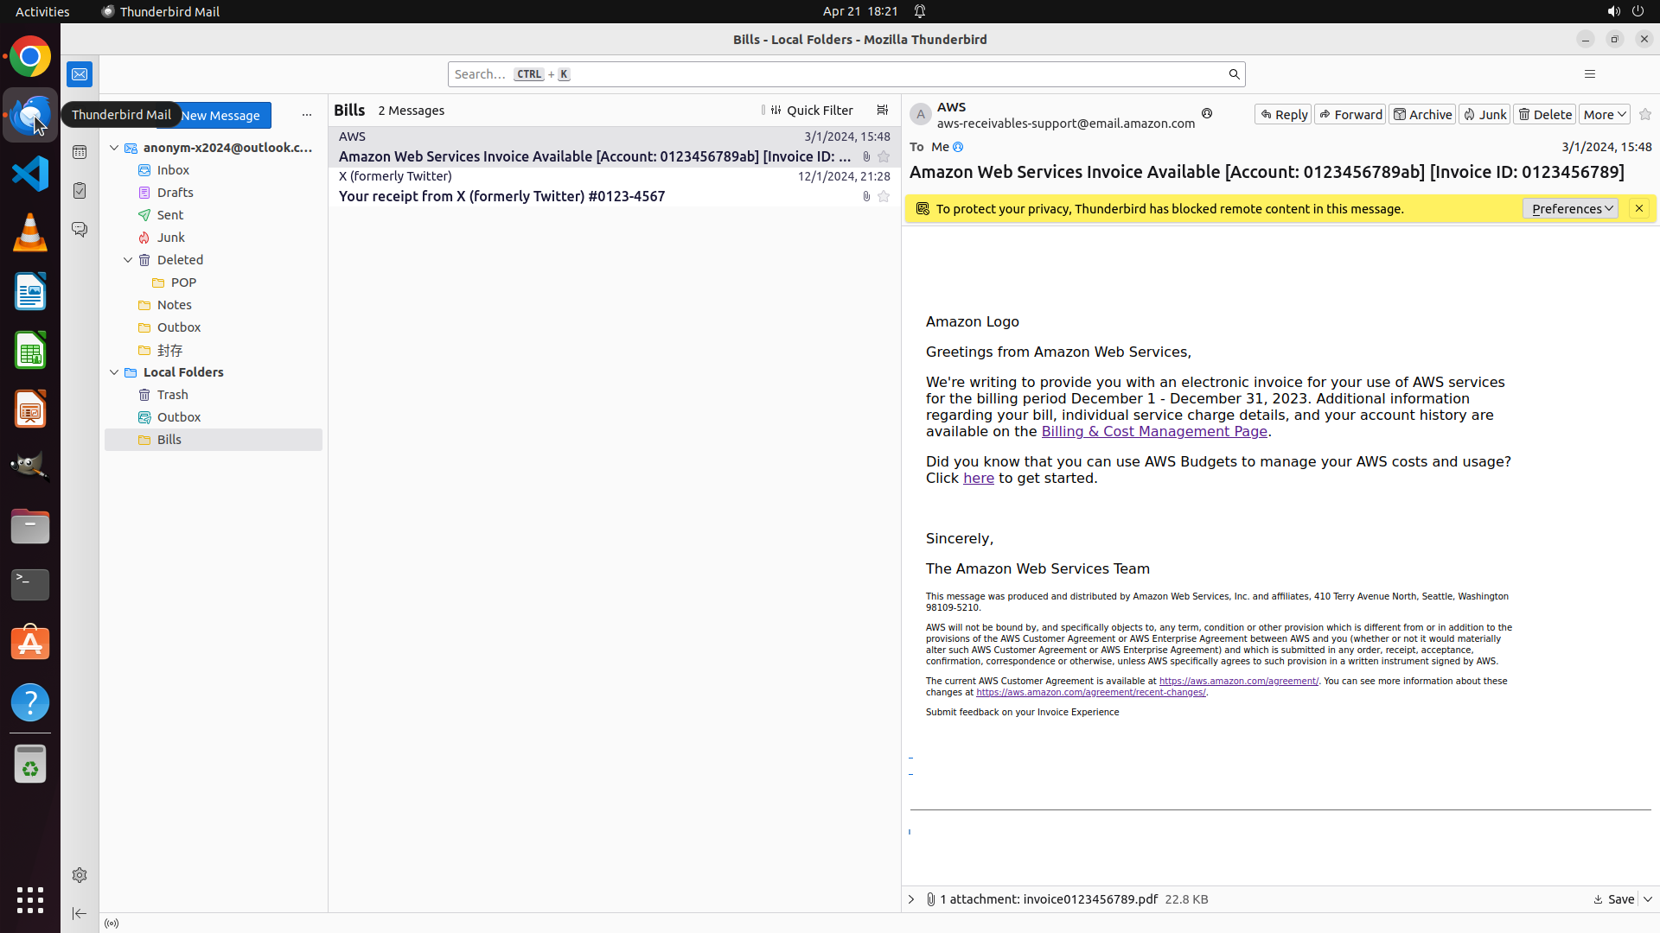Open the Chat space icon
The height and width of the screenshot is (933, 1660).
click(80, 230)
